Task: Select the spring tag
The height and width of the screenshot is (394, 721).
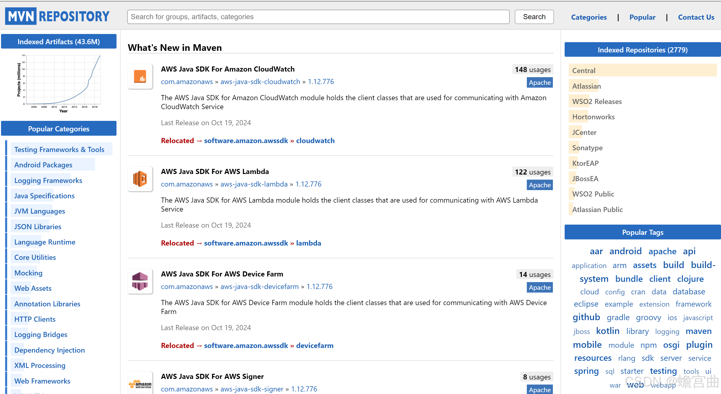Action: pos(586,371)
